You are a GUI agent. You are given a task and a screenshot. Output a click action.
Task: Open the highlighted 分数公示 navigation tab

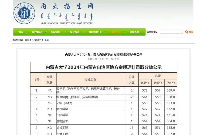115,32
